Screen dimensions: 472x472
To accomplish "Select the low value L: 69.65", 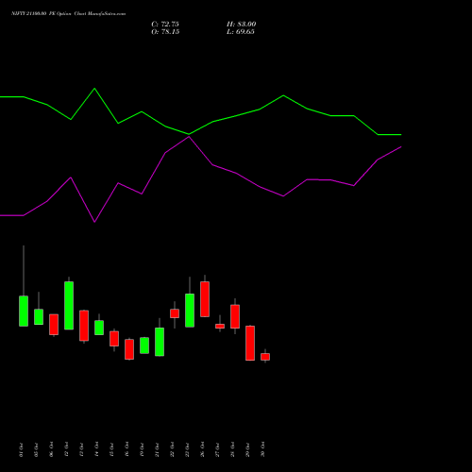I will [x=241, y=31].
